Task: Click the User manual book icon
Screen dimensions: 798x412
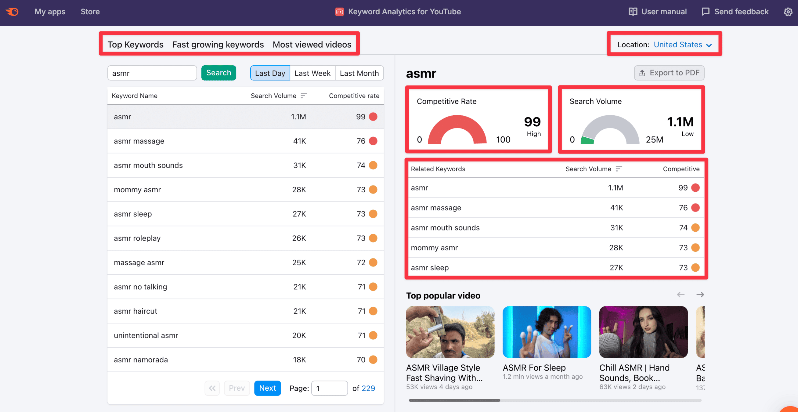Action: 633,12
